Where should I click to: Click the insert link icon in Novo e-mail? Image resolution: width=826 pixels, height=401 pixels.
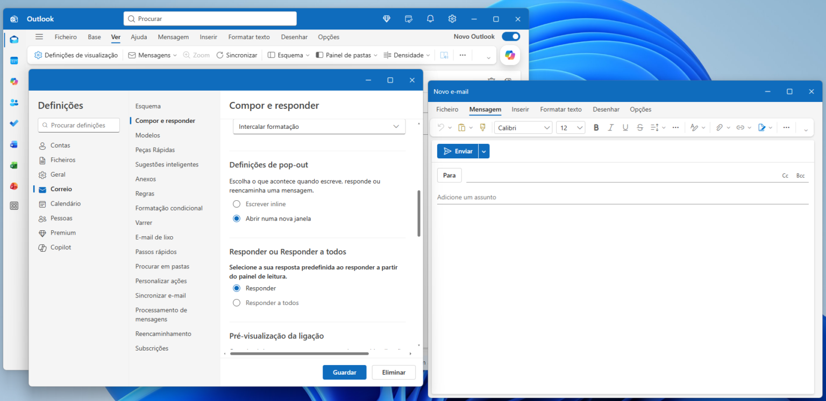(740, 128)
